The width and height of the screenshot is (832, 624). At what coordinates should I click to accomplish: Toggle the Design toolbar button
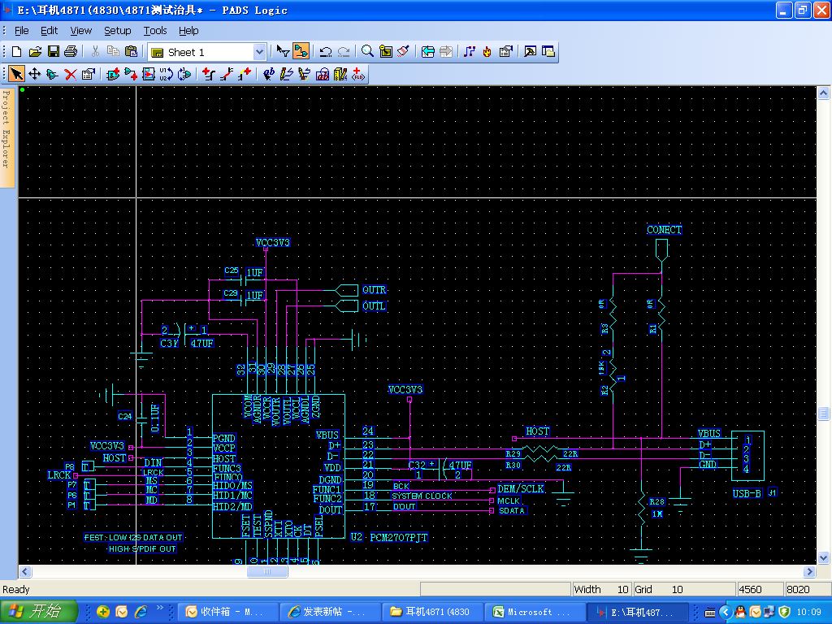coord(301,52)
